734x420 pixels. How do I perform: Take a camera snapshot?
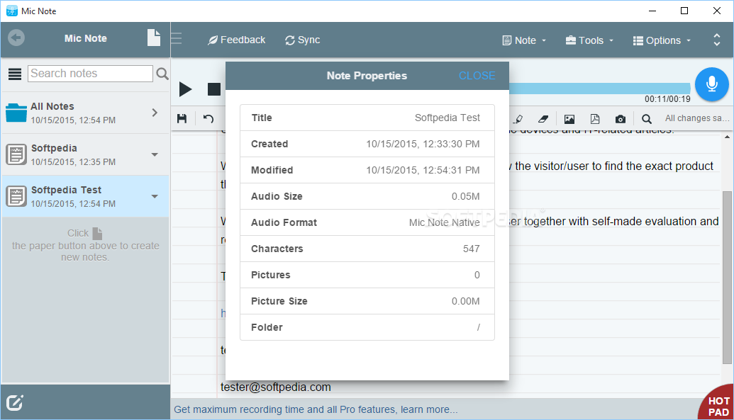(621, 119)
